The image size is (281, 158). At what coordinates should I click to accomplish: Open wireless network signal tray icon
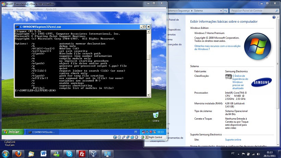click(253, 154)
